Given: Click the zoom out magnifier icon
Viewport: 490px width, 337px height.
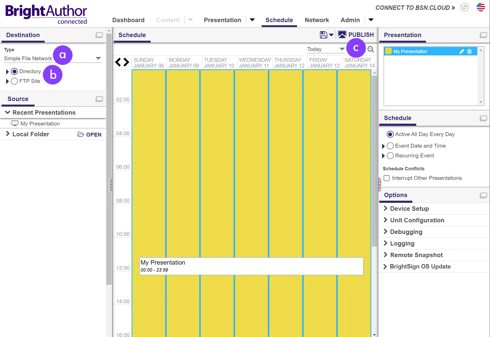Looking at the screenshot, I should pyautogui.click(x=371, y=49).
